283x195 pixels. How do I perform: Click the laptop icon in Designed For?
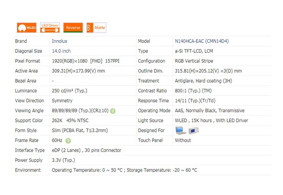pos(181,130)
